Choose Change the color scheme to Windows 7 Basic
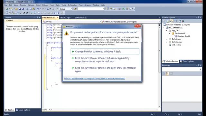Screen dimensions: 206x116 [x=105, y=52]
